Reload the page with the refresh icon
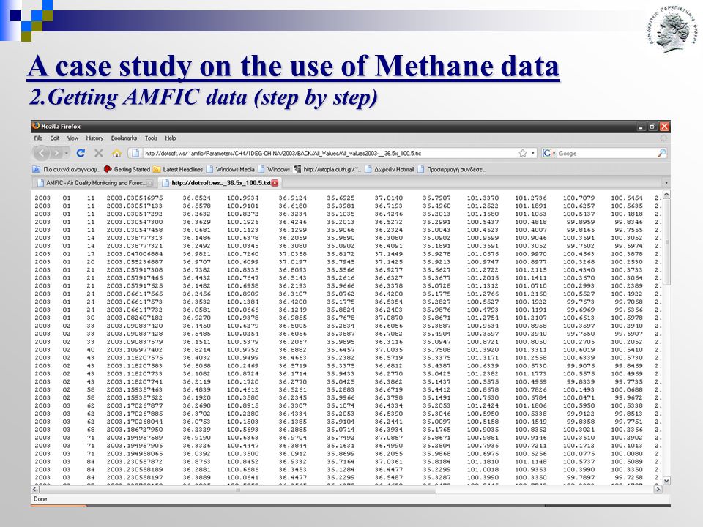This screenshot has width=703, height=527. pos(81,153)
